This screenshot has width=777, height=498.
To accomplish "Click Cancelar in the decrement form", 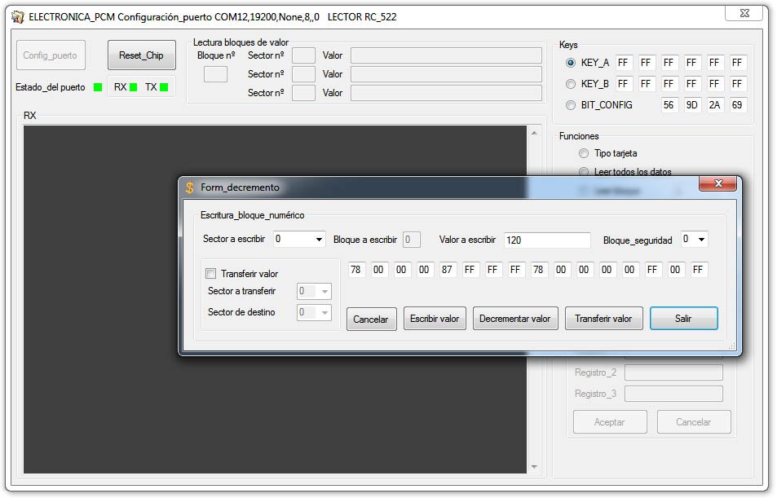I will pos(371,320).
